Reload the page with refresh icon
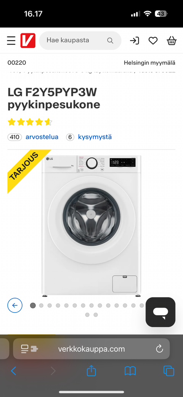 159,349
